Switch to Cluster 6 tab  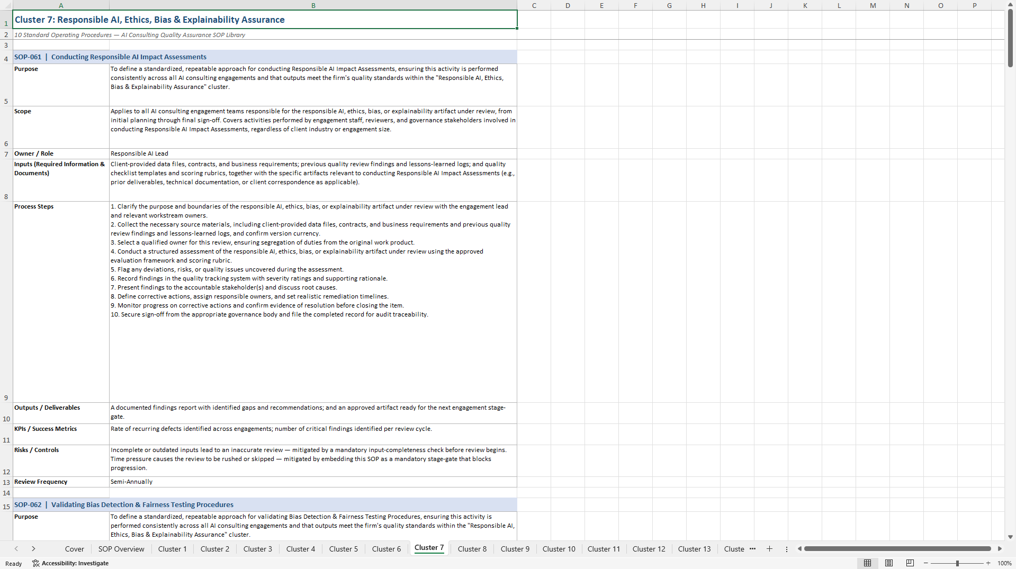(386, 549)
